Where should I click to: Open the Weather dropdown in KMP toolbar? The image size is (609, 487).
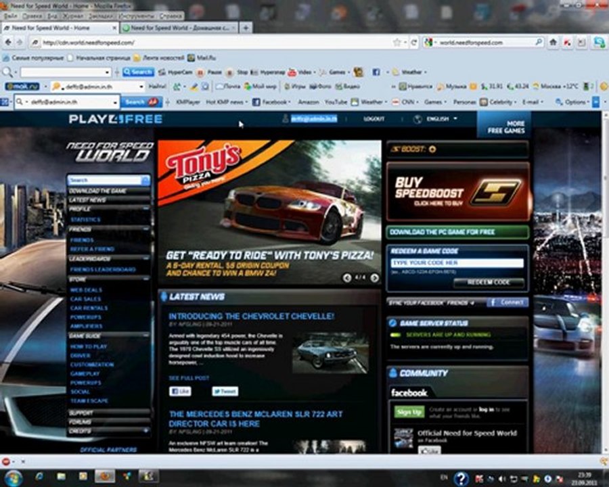tap(369, 101)
